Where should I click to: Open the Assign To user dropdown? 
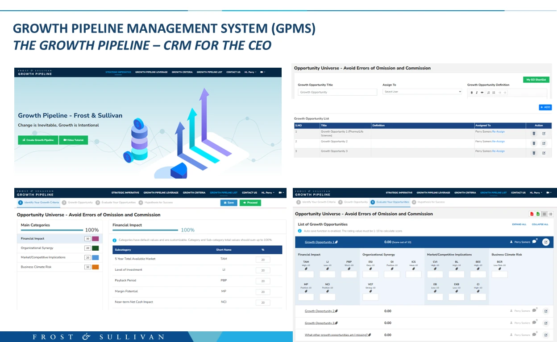[422, 92]
